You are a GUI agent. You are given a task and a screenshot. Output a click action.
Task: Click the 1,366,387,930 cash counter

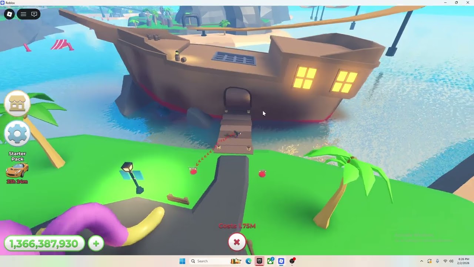coord(44,244)
